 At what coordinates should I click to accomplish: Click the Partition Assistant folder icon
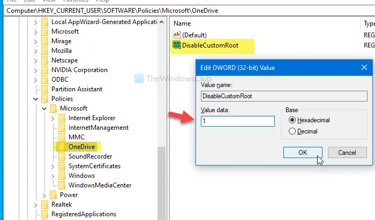[x=44, y=89]
